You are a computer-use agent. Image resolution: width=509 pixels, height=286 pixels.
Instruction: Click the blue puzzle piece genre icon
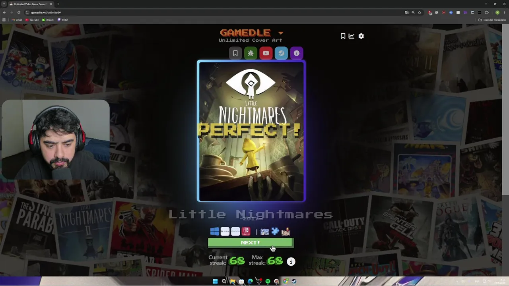click(x=275, y=232)
